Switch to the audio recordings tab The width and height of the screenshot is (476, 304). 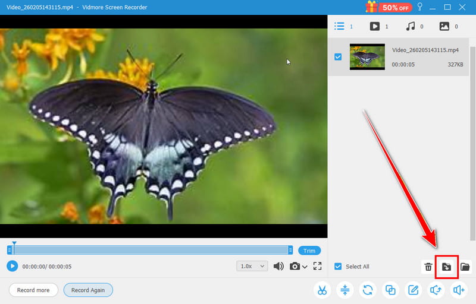410,26
